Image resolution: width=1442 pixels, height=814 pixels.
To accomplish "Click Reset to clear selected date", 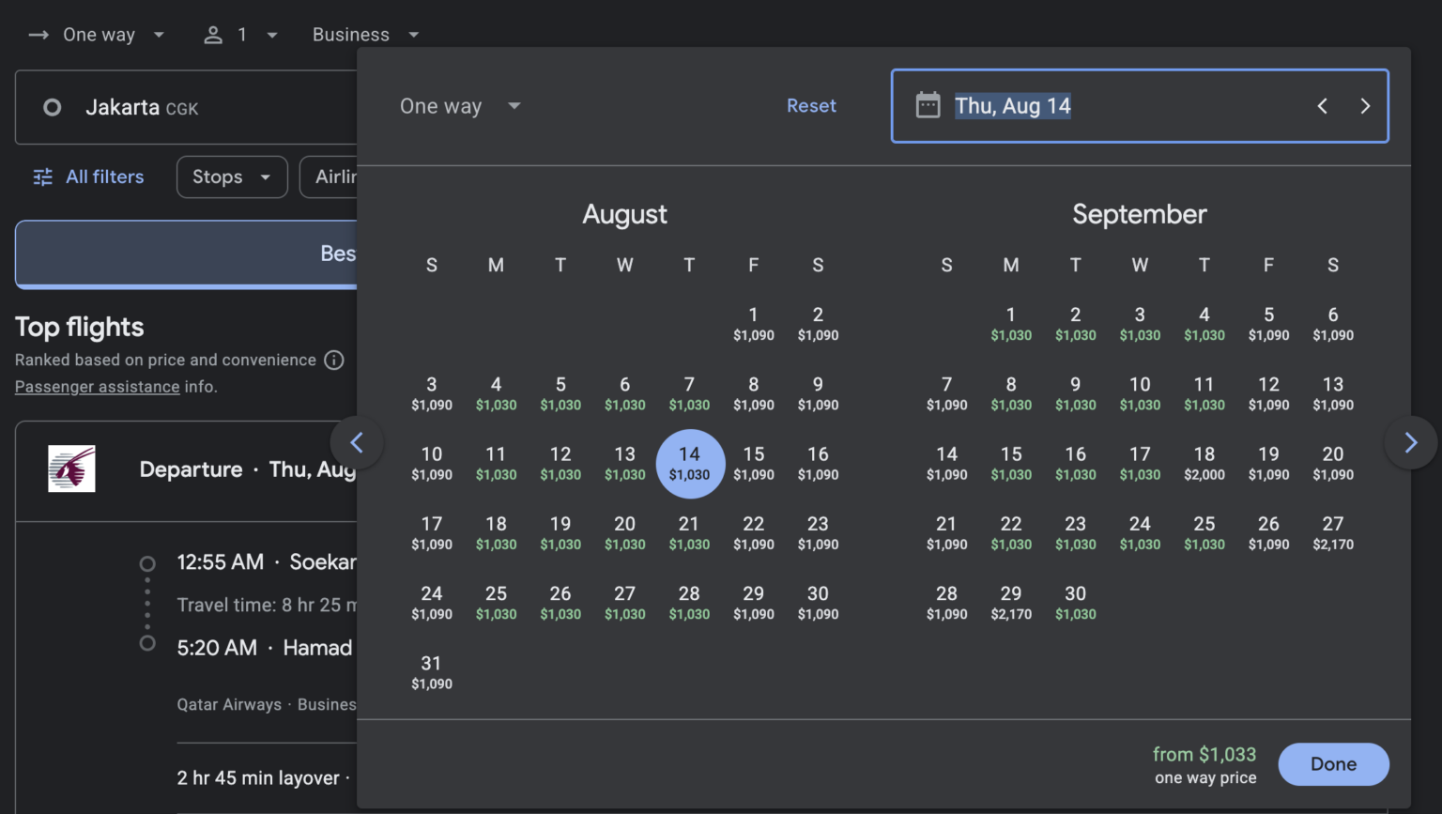I will coord(811,106).
